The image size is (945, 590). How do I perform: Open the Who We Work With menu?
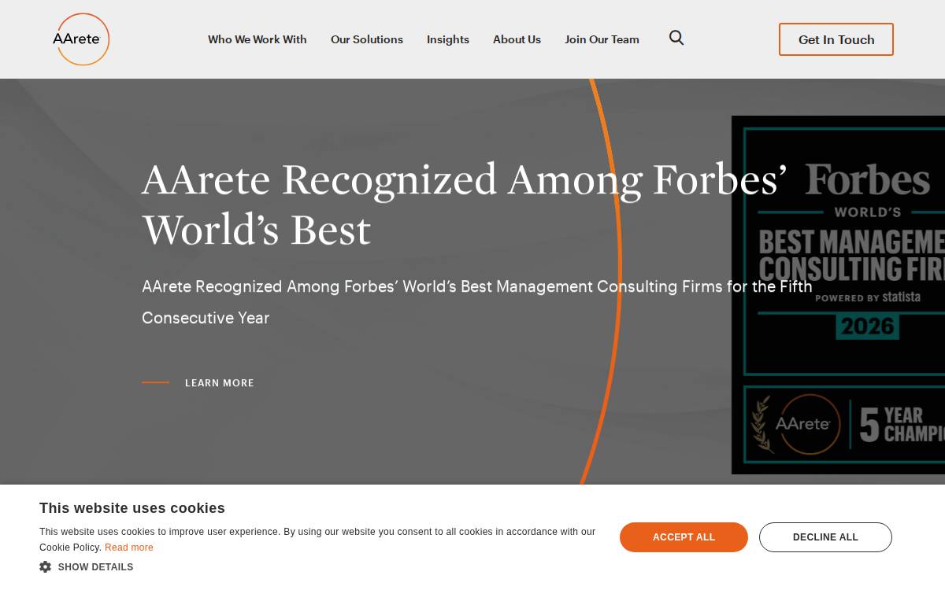[x=258, y=39]
